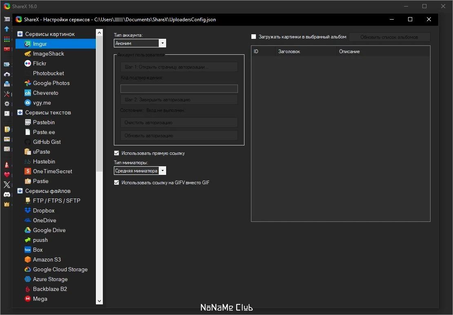Select the Dropbox service icon
This screenshot has width=453, height=315.
(28, 210)
